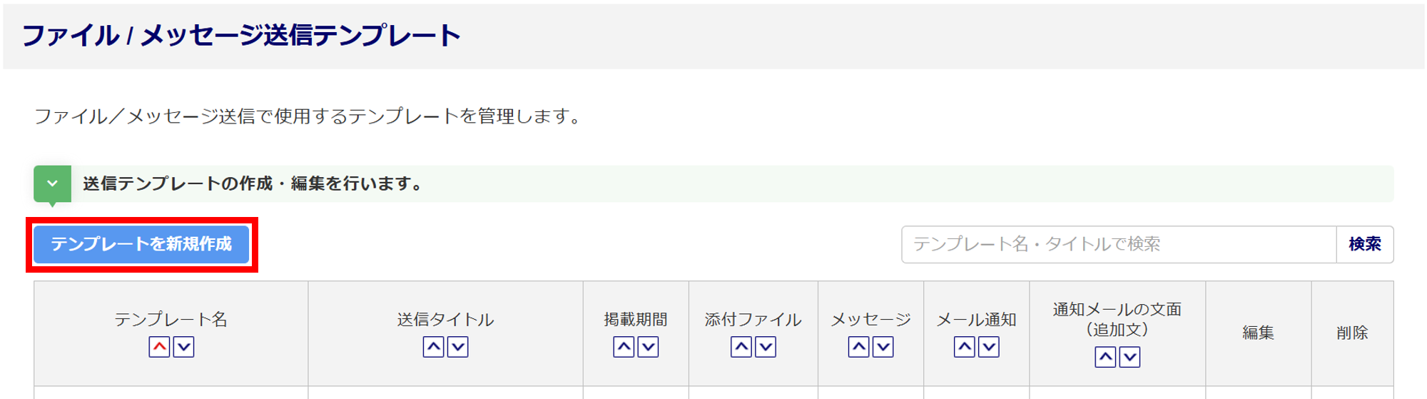Sort 送信タイトル column descending
The width and height of the screenshot is (1427, 399).
coord(458,348)
